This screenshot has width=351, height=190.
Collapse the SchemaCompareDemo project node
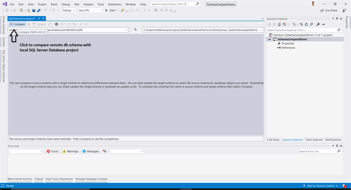pos(269,39)
